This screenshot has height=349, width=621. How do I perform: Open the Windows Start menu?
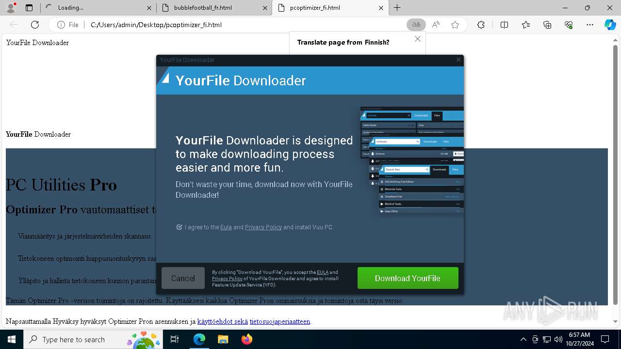tap(12, 339)
